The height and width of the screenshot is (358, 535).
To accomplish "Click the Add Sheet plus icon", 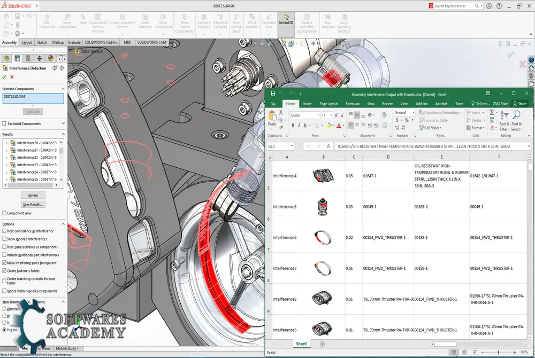I will [322, 344].
